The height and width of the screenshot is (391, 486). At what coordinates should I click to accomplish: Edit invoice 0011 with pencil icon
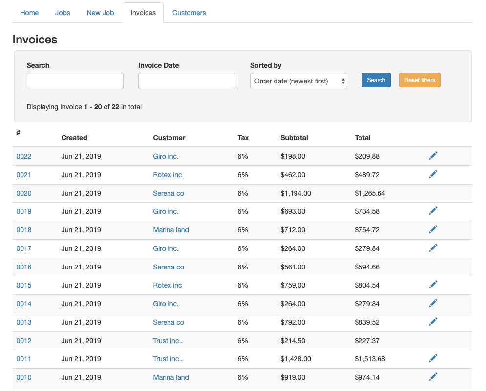click(433, 358)
